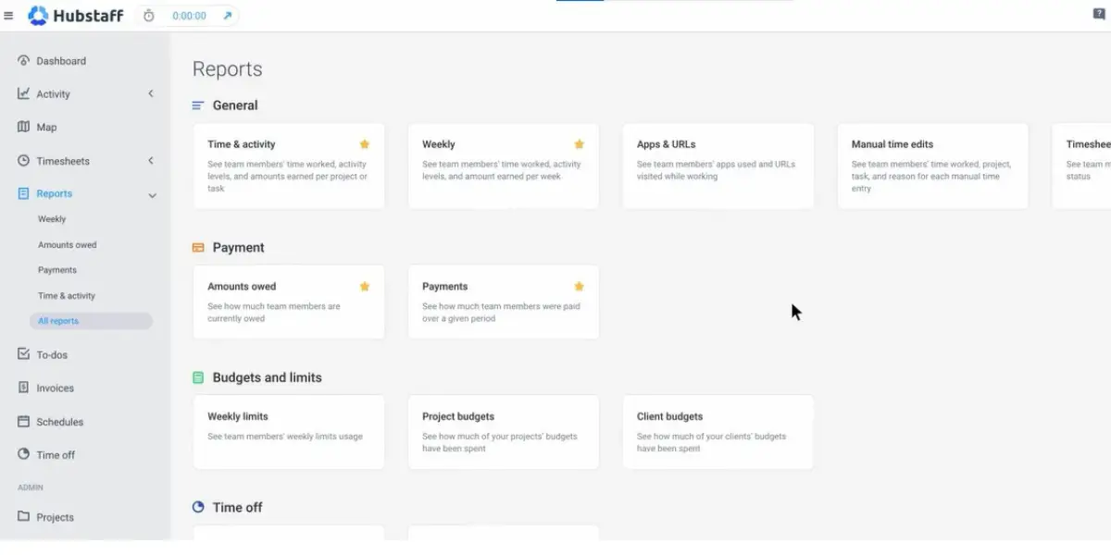Open Schedules in sidebar
1111x555 pixels.
pyautogui.click(x=60, y=421)
